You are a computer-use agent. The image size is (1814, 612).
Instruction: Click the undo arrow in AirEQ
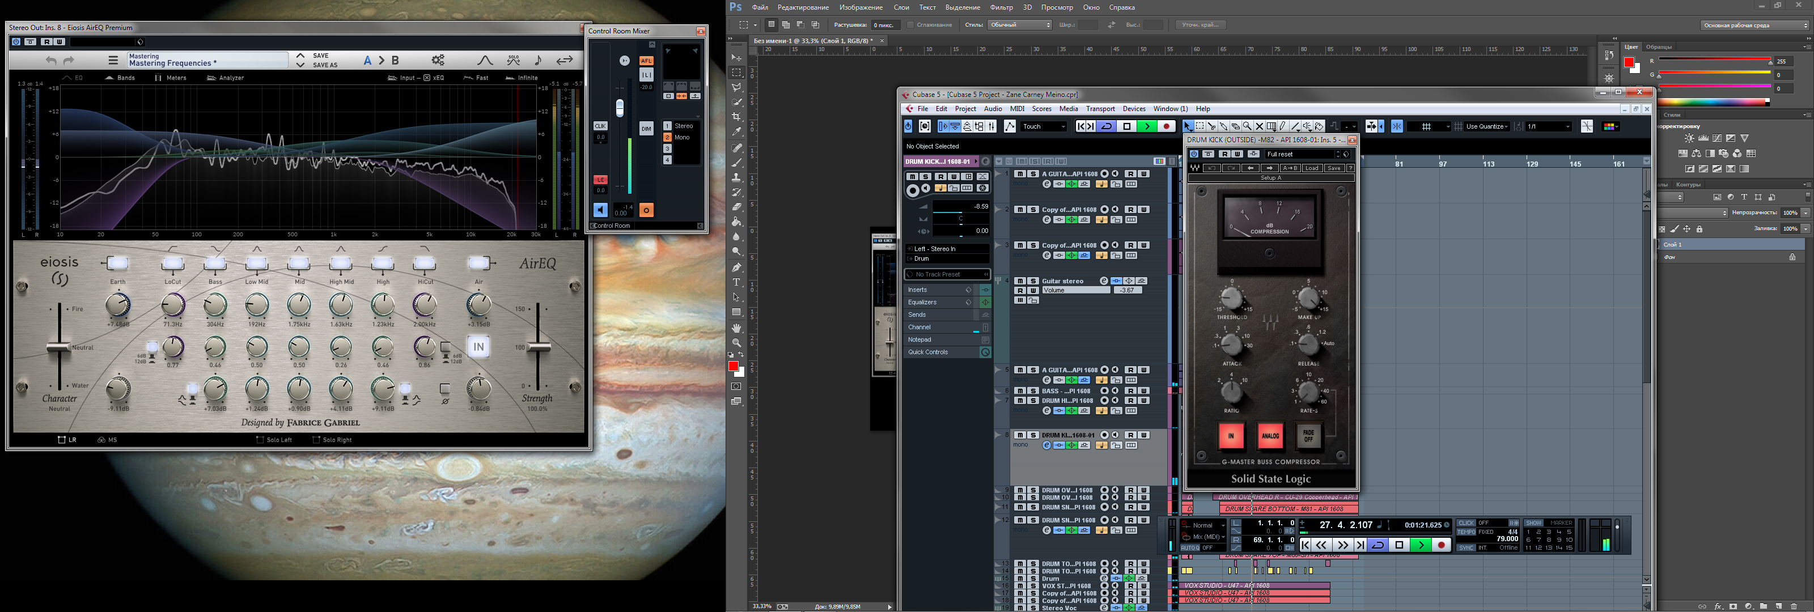(50, 61)
